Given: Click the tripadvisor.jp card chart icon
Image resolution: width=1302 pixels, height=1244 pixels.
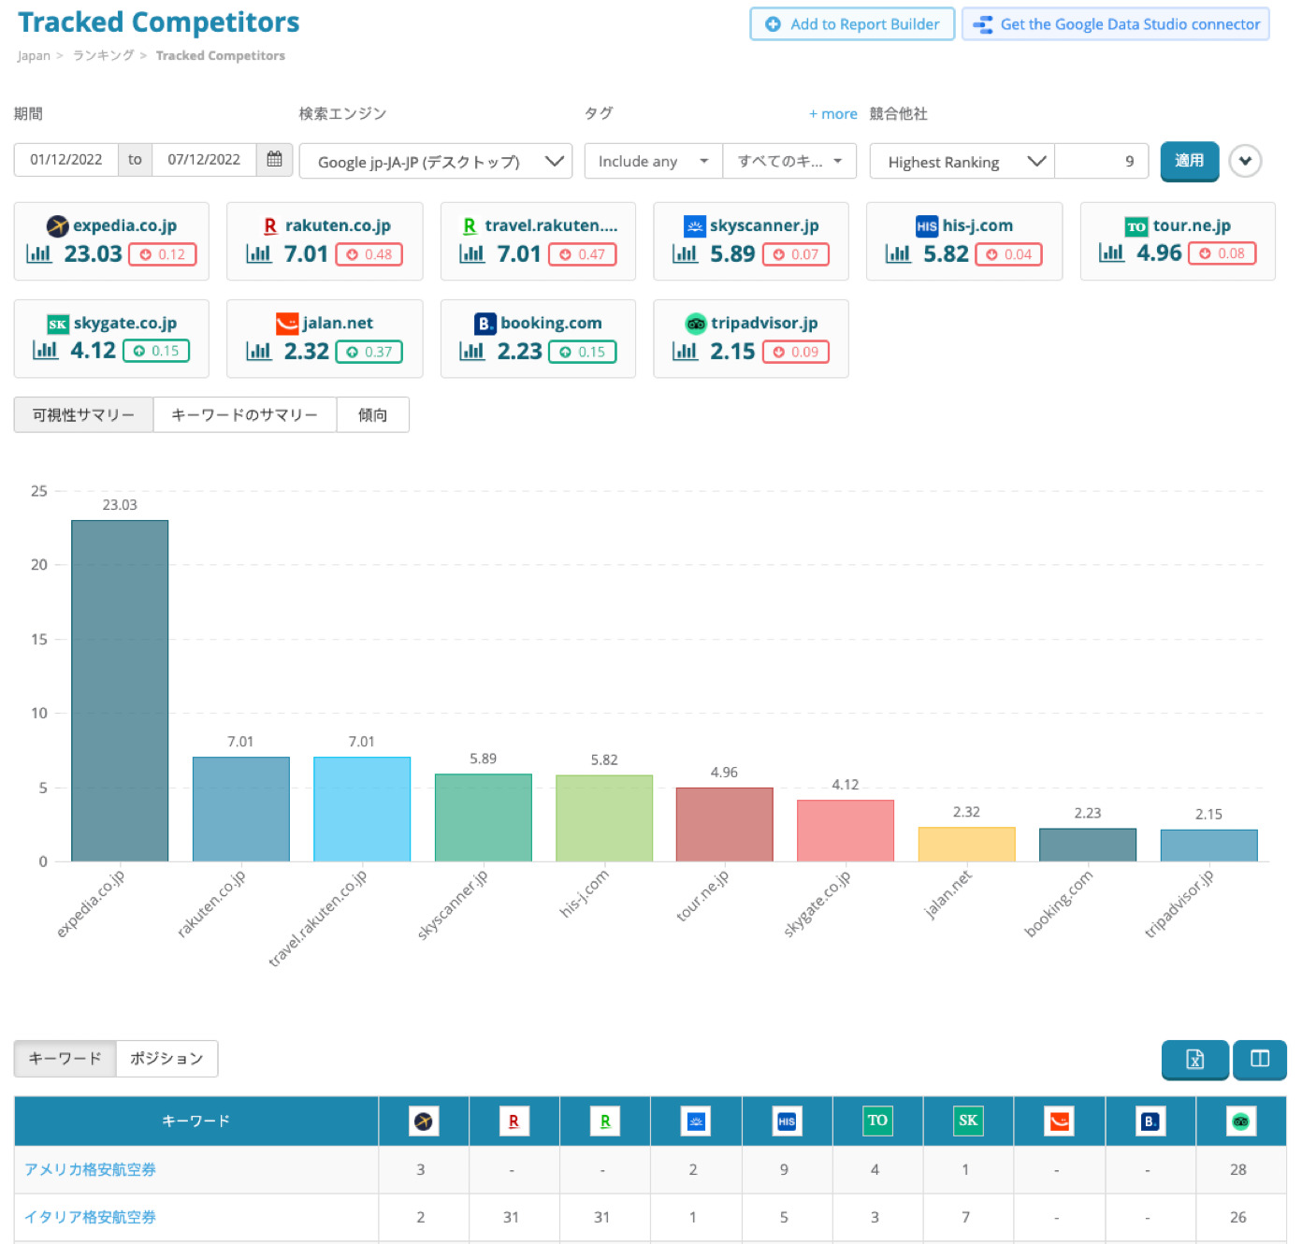Looking at the screenshot, I should click(x=686, y=351).
